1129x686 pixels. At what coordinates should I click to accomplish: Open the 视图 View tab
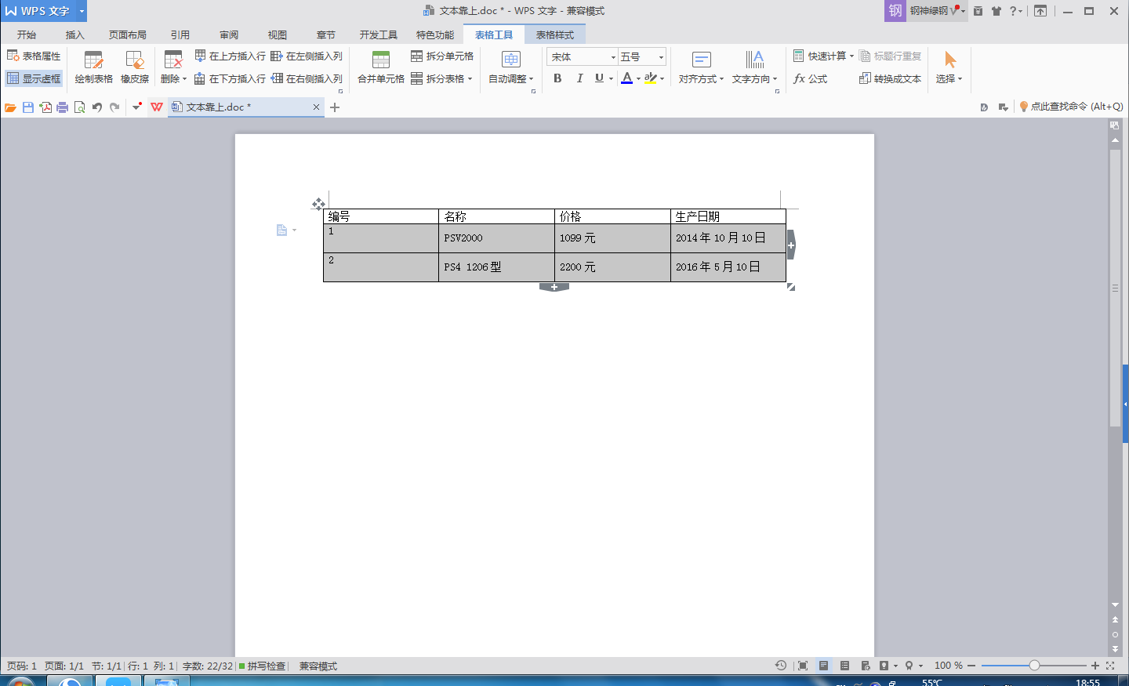tap(278, 34)
